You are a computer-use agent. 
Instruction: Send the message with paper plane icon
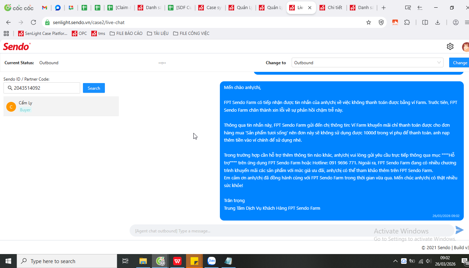tap(459, 230)
